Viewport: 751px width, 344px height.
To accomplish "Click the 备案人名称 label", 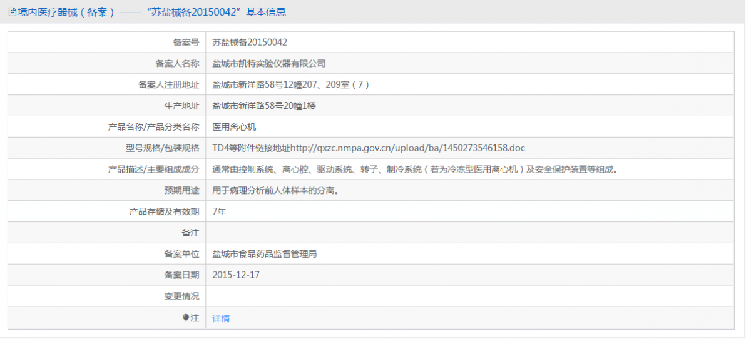I will 177,64.
